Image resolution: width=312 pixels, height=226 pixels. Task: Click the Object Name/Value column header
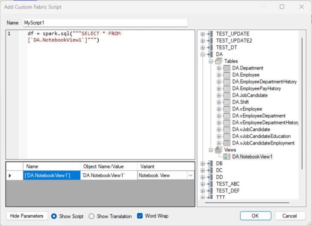(x=109, y=166)
